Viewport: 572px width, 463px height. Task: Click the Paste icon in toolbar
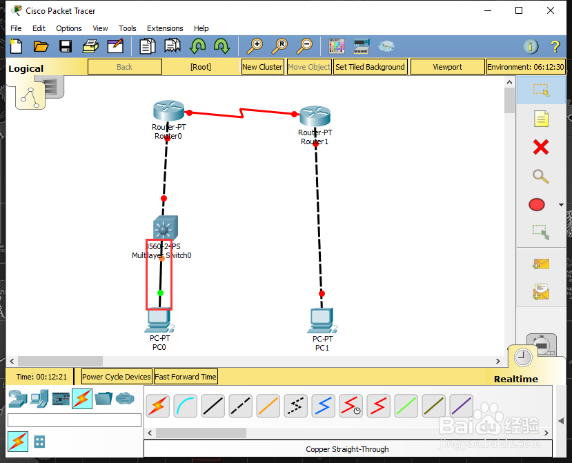tap(172, 46)
